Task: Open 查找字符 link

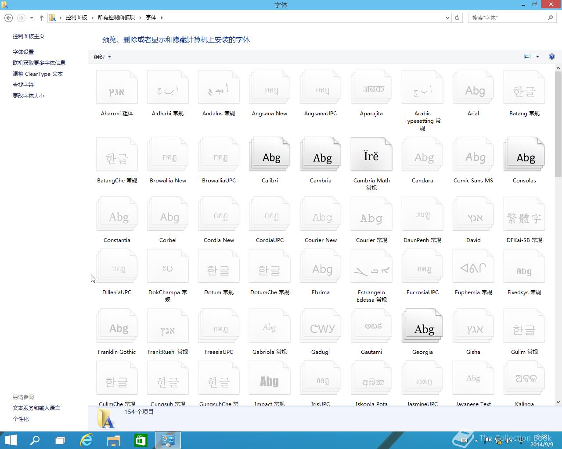Action: [x=23, y=85]
